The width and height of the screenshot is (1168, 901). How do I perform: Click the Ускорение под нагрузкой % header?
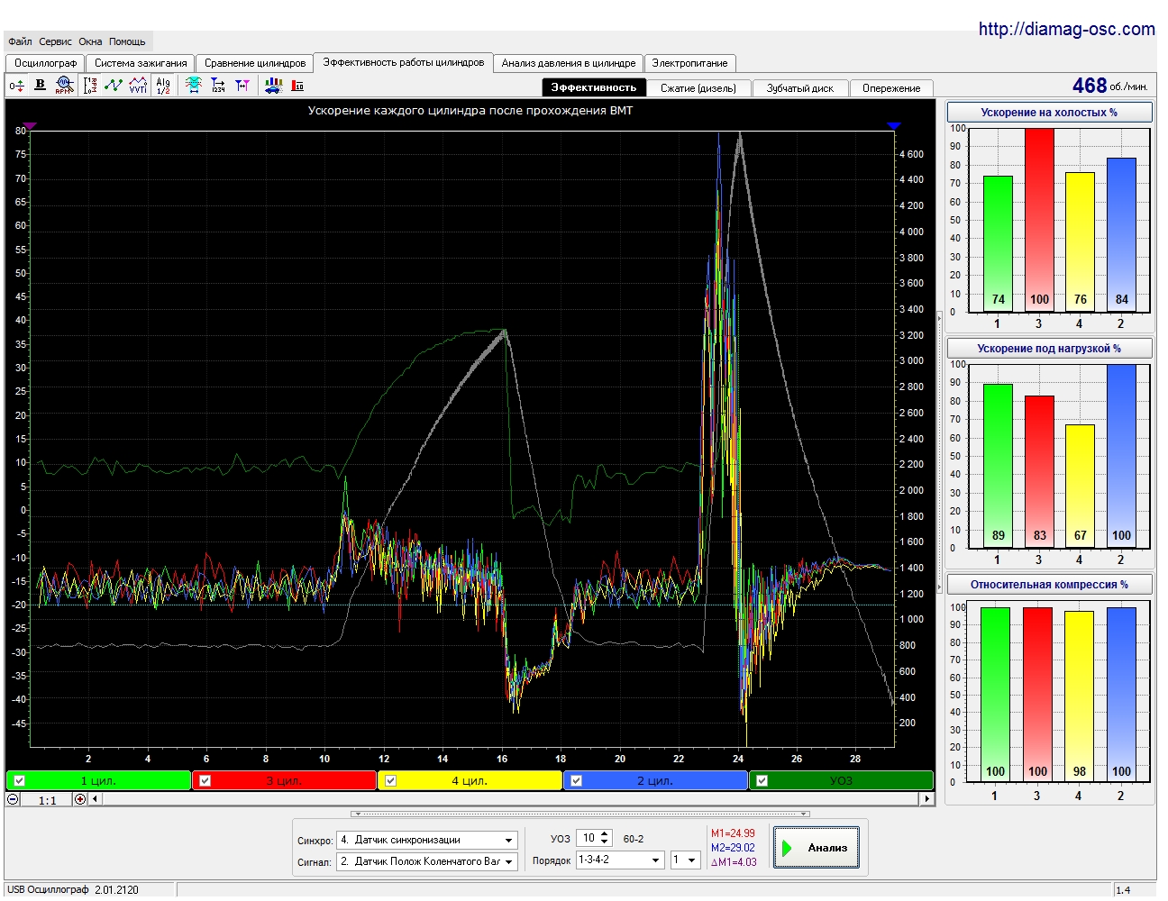click(x=1049, y=349)
